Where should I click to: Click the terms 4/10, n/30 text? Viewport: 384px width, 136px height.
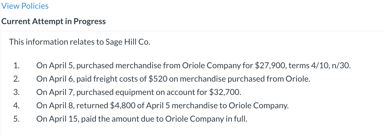(x=319, y=66)
